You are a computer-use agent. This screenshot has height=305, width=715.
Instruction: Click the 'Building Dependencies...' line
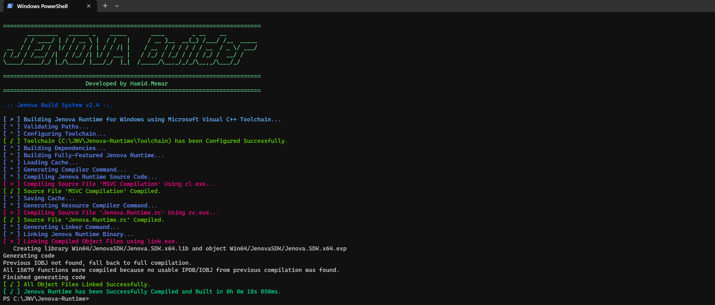pyautogui.click(x=55, y=148)
